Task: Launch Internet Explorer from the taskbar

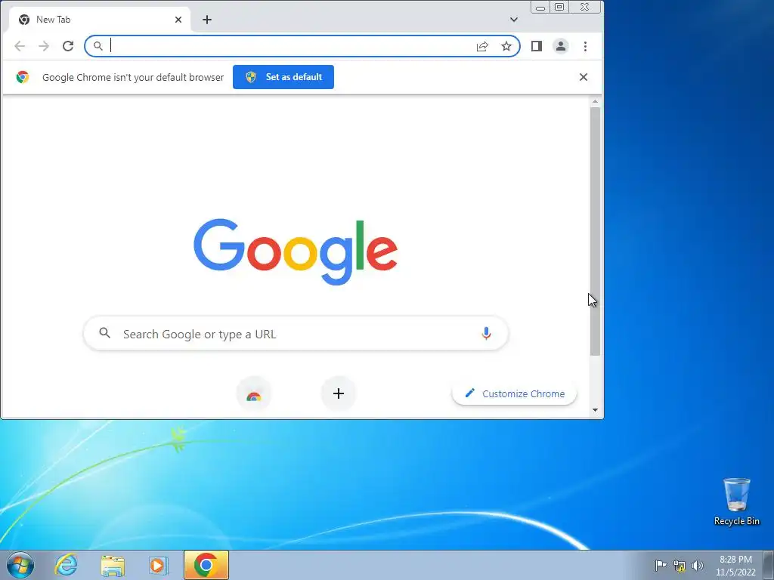Action: click(66, 565)
